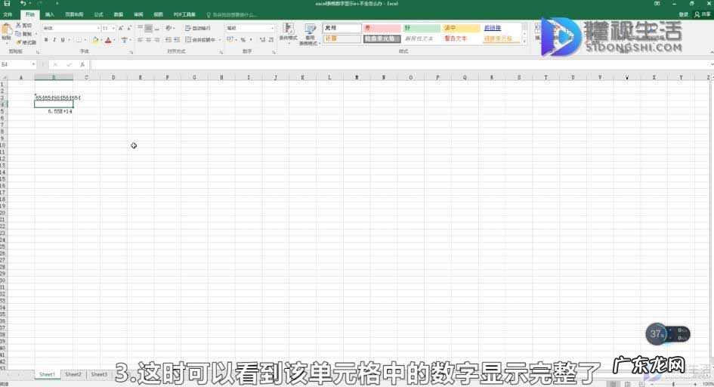Click the Copy icon in clipboard group
Viewport: 714px width, 387px height.
click(18, 34)
